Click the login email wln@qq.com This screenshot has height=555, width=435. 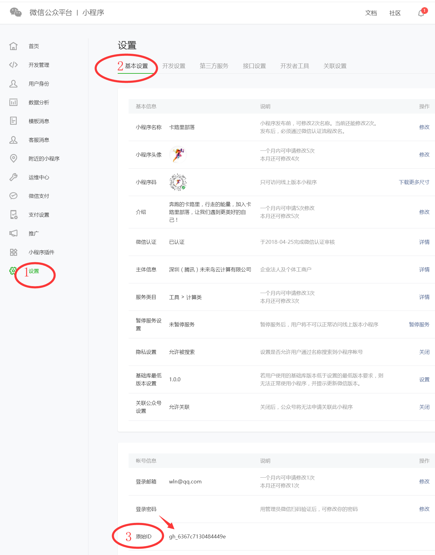pos(185,482)
